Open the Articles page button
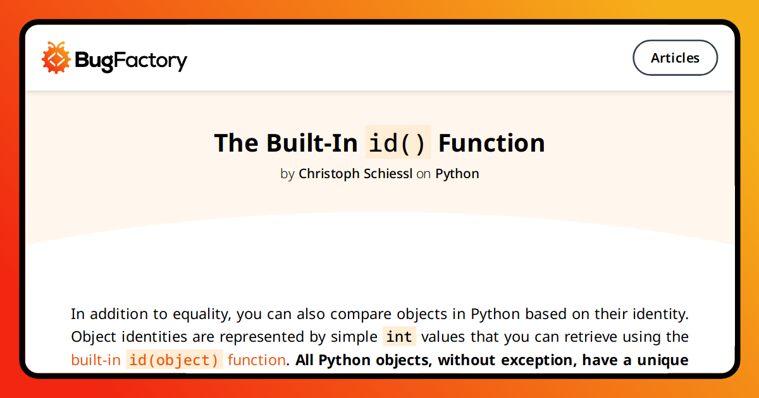 676,58
